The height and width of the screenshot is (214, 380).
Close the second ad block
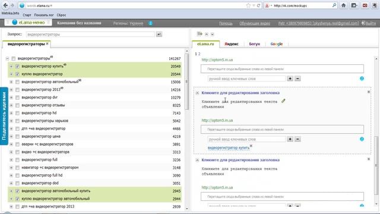[x=369, y=92]
